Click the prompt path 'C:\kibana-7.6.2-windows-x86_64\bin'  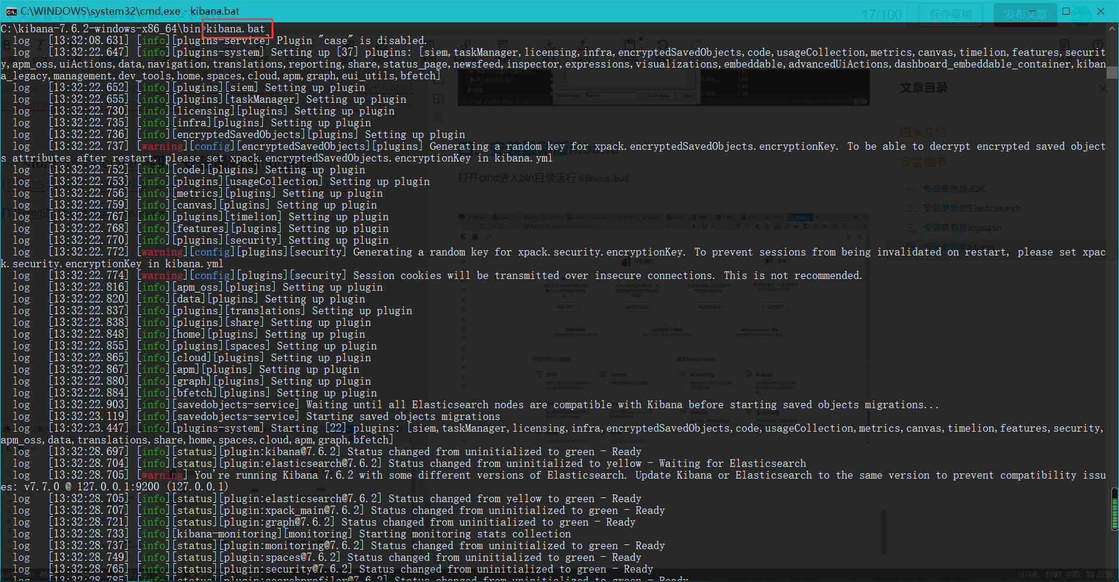101,29
